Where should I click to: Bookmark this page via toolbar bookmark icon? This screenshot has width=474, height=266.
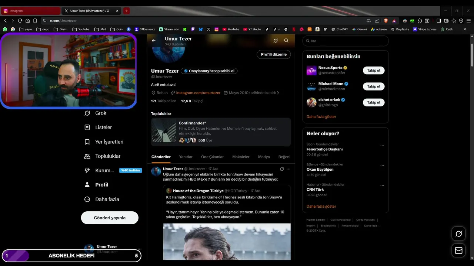(35, 21)
